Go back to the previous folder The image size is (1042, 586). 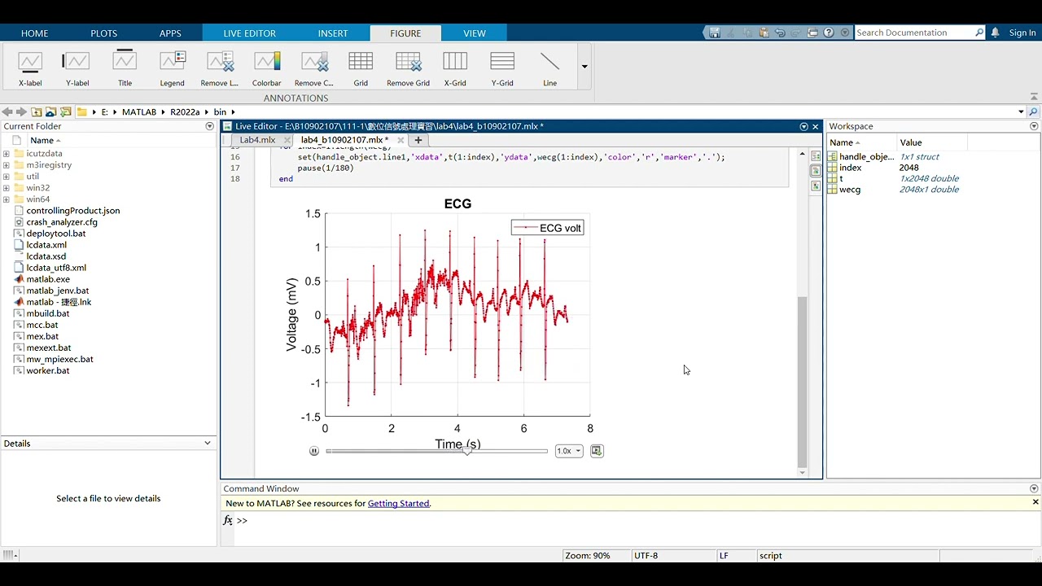(x=7, y=112)
